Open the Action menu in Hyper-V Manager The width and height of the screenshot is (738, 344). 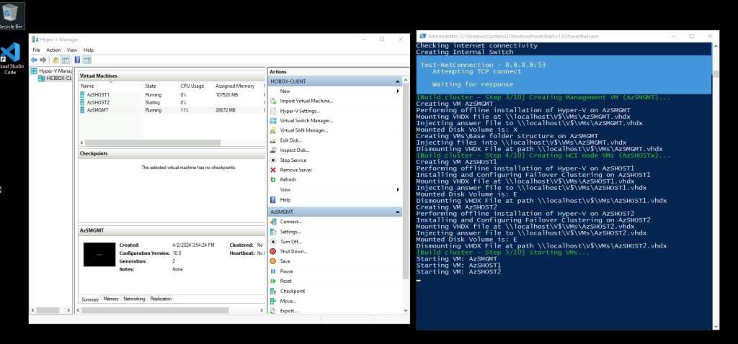click(53, 50)
